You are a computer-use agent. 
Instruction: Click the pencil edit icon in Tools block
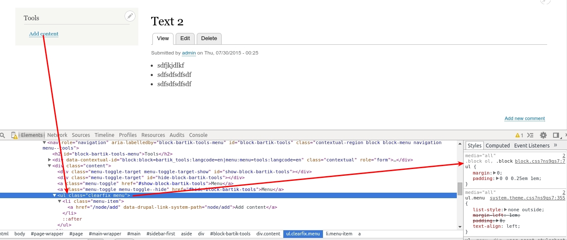[130, 16]
